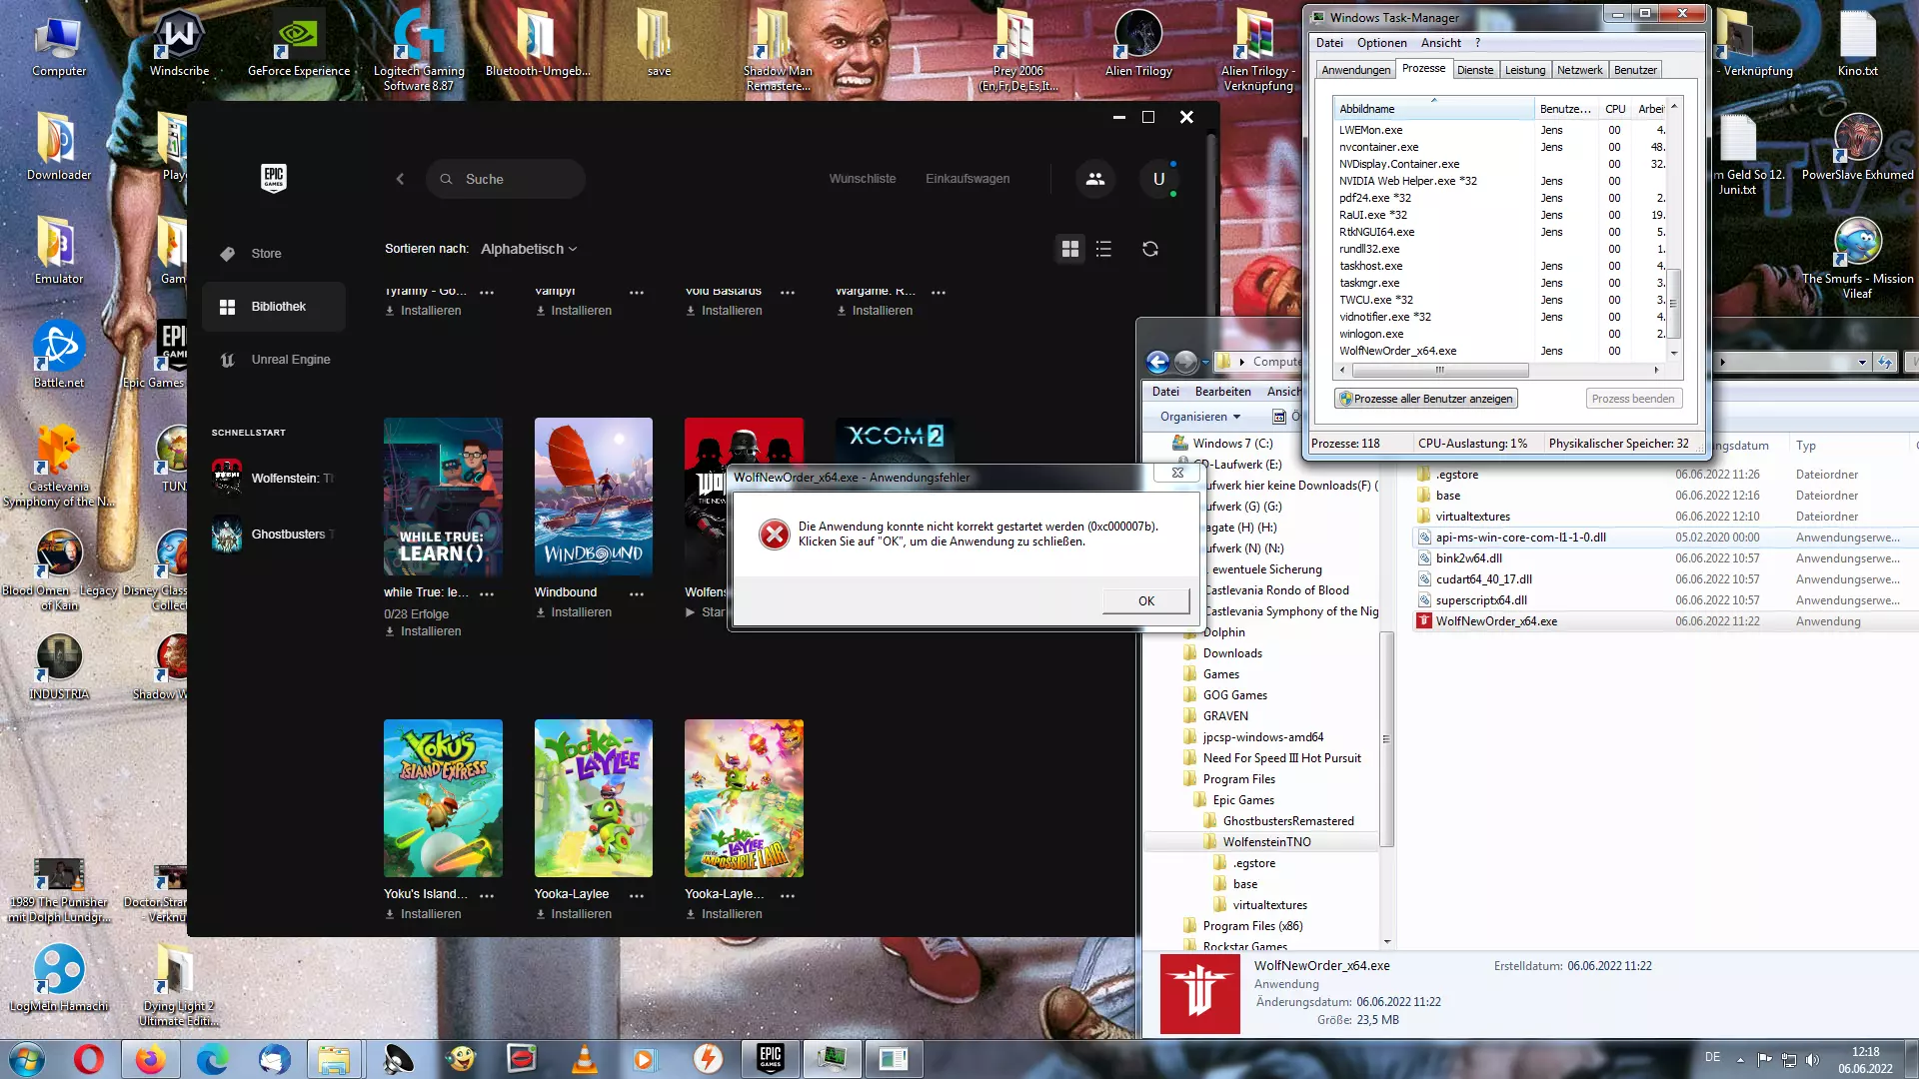Open the Windows Start menu
Image resolution: width=1919 pixels, height=1079 pixels.
click(x=27, y=1058)
